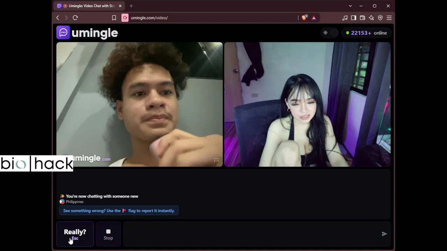Maximize the browser window
The image size is (447, 251).
point(374,6)
